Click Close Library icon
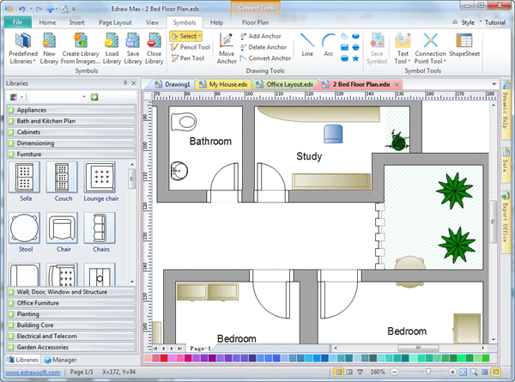The height and width of the screenshot is (382, 515). click(154, 48)
